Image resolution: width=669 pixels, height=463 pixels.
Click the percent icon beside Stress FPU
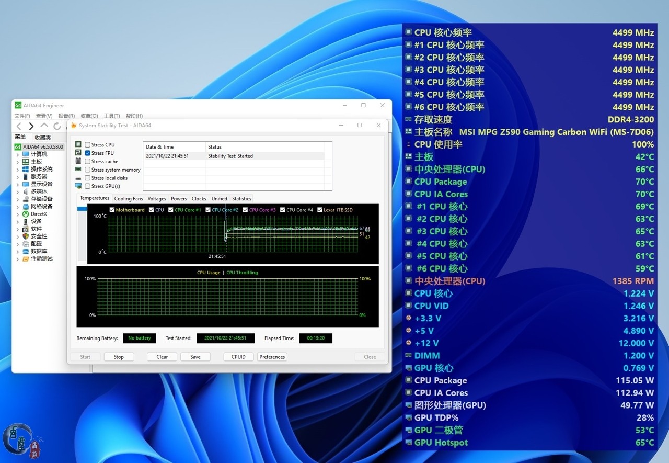[78, 153]
